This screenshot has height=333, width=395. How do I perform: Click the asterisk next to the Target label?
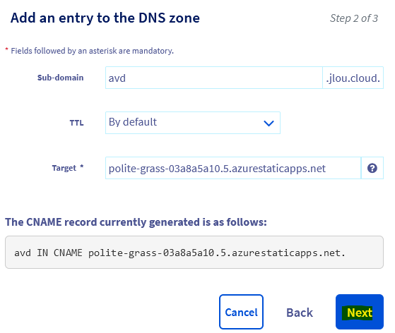(82, 166)
